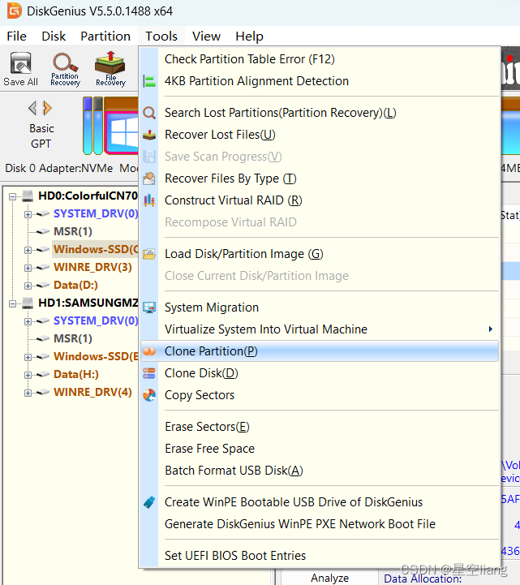Viewport: 520px width, 585px height.
Task: Expand the WINRE_DRV(4) partition node
Action: point(28,393)
